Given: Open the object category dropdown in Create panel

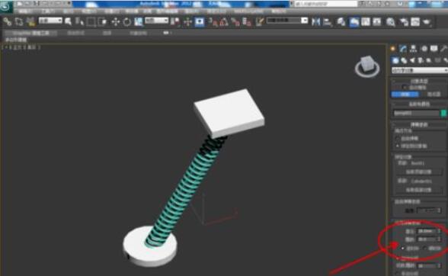Looking at the screenshot, I should (419, 70).
